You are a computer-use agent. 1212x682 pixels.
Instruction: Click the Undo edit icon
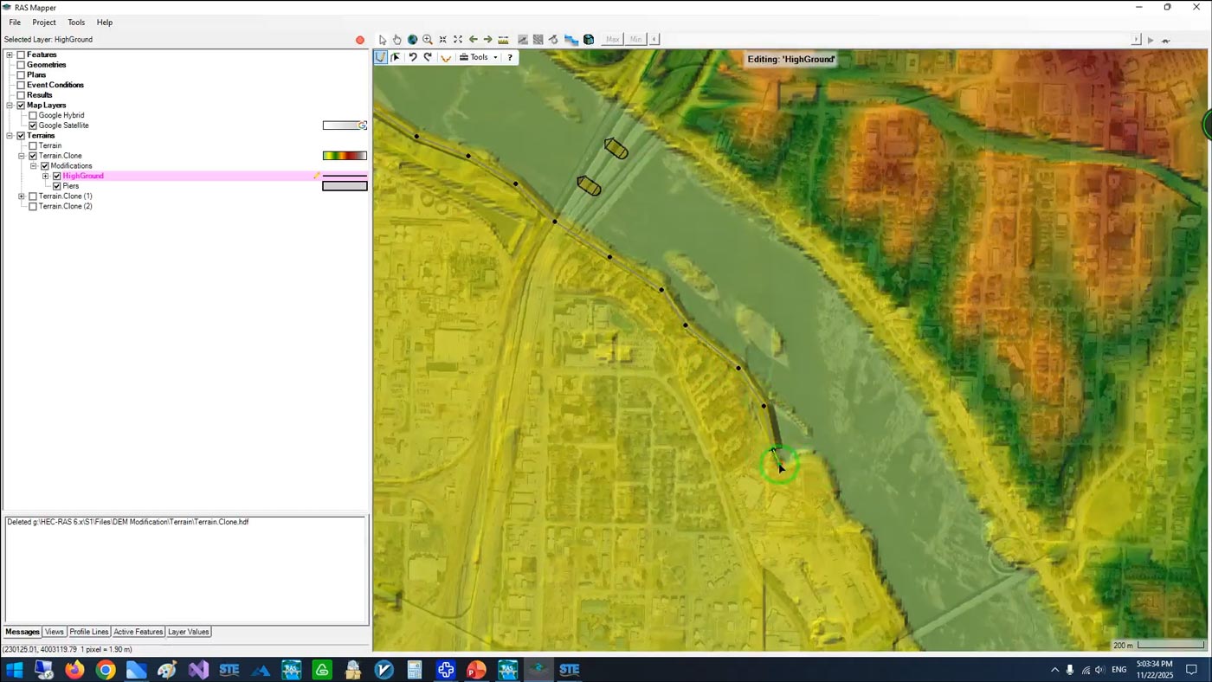tap(413, 57)
